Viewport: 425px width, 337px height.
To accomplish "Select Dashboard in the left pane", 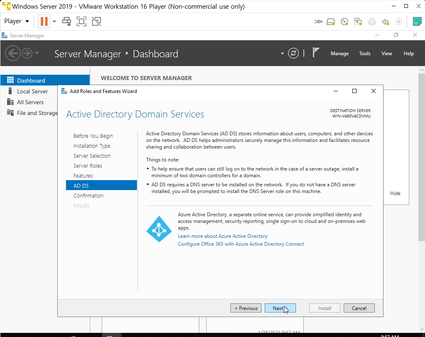I will point(45,80).
